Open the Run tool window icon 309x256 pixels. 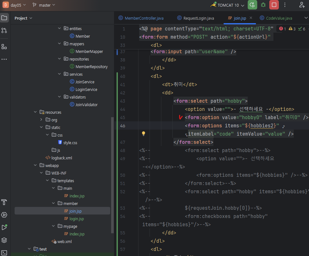4,227
